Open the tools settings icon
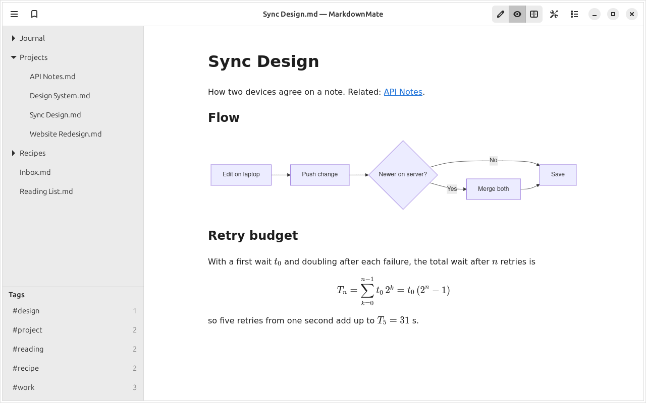646x403 pixels. tap(554, 14)
